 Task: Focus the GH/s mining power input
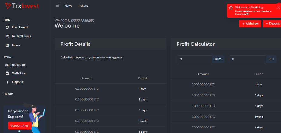click(194, 59)
